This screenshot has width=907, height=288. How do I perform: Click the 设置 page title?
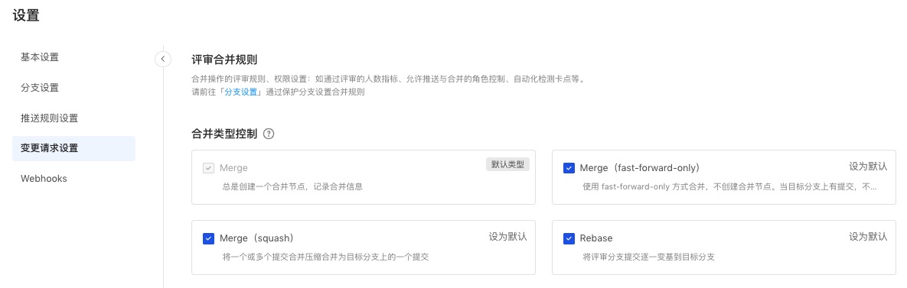[x=26, y=15]
